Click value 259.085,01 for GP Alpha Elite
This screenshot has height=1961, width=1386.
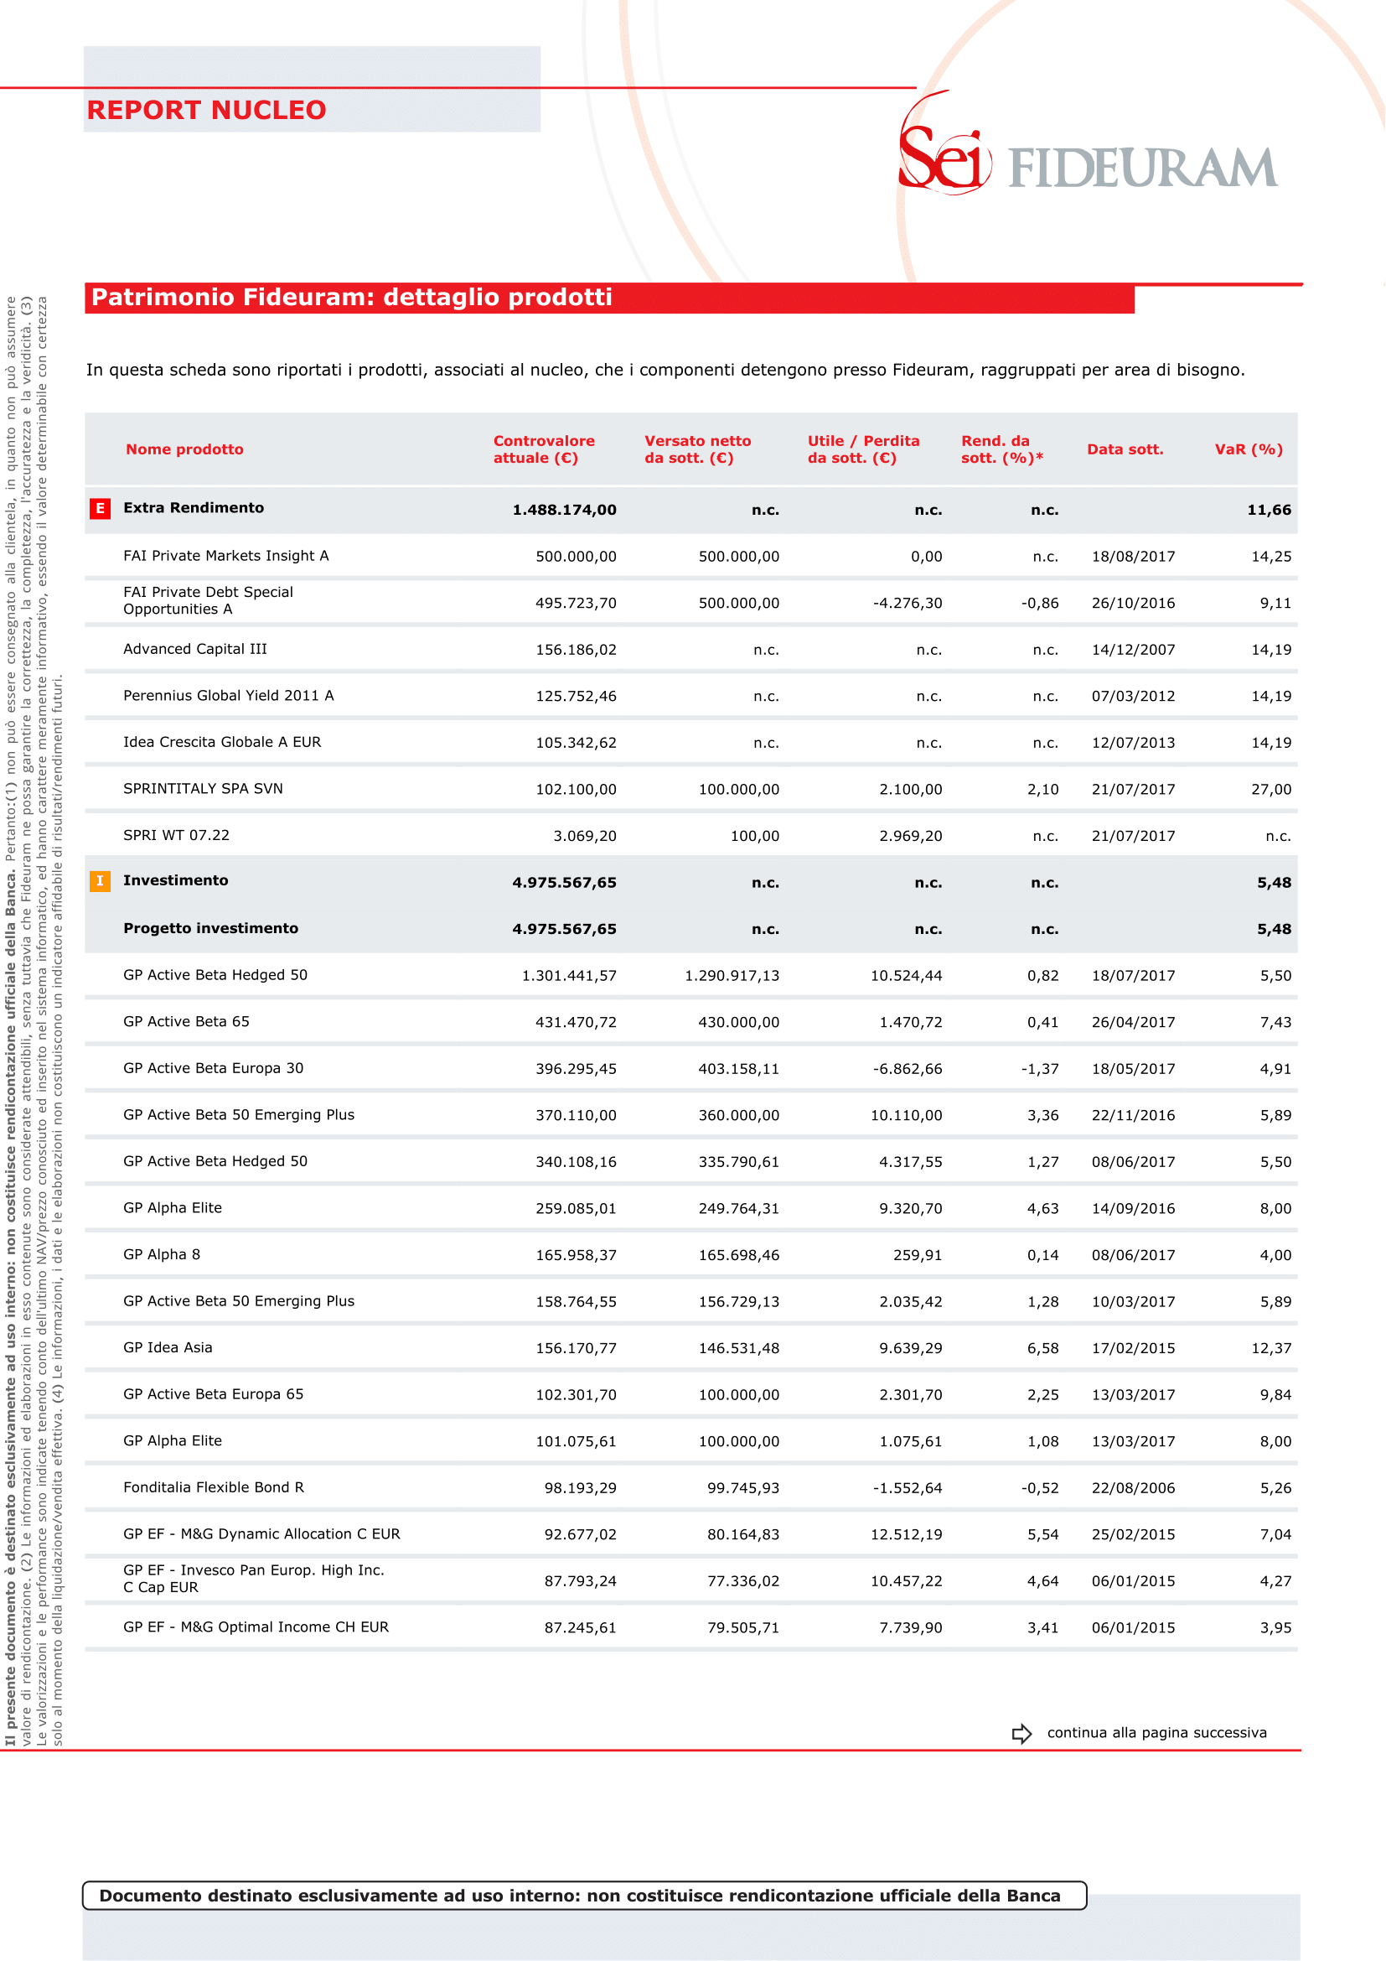click(x=576, y=1209)
